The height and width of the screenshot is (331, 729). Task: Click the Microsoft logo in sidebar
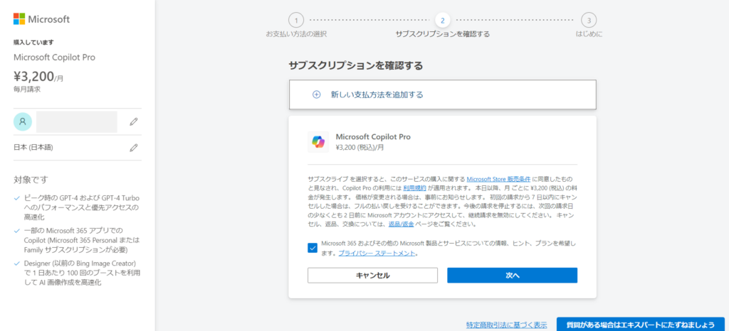click(x=41, y=19)
